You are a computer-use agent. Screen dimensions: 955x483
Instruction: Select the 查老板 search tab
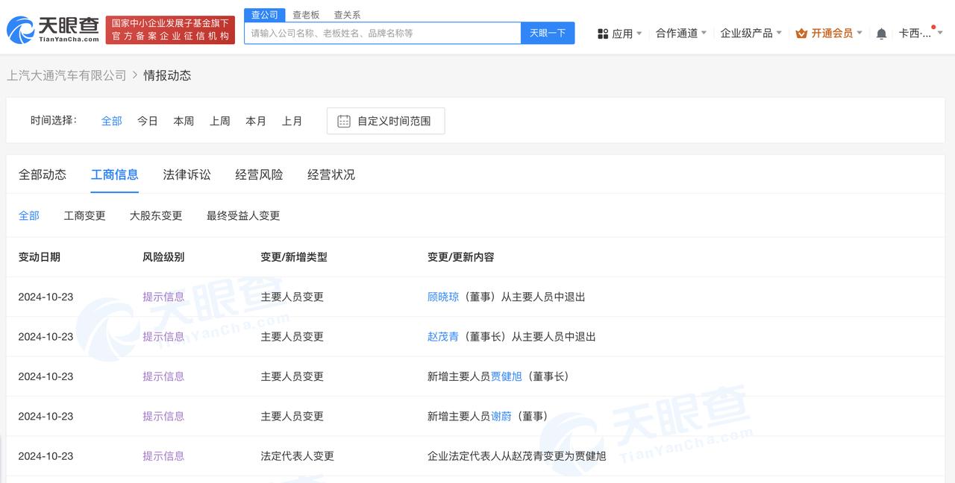click(306, 15)
